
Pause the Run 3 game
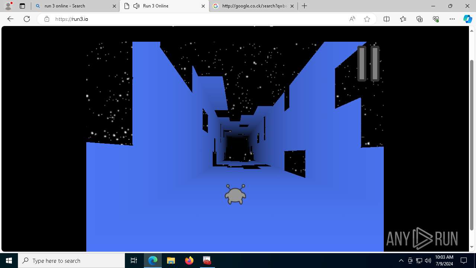[368, 63]
